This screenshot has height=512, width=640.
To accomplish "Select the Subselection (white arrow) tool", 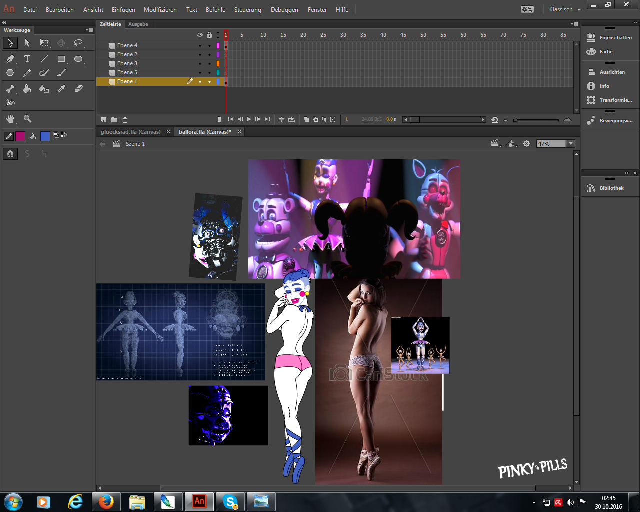I will point(27,43).
